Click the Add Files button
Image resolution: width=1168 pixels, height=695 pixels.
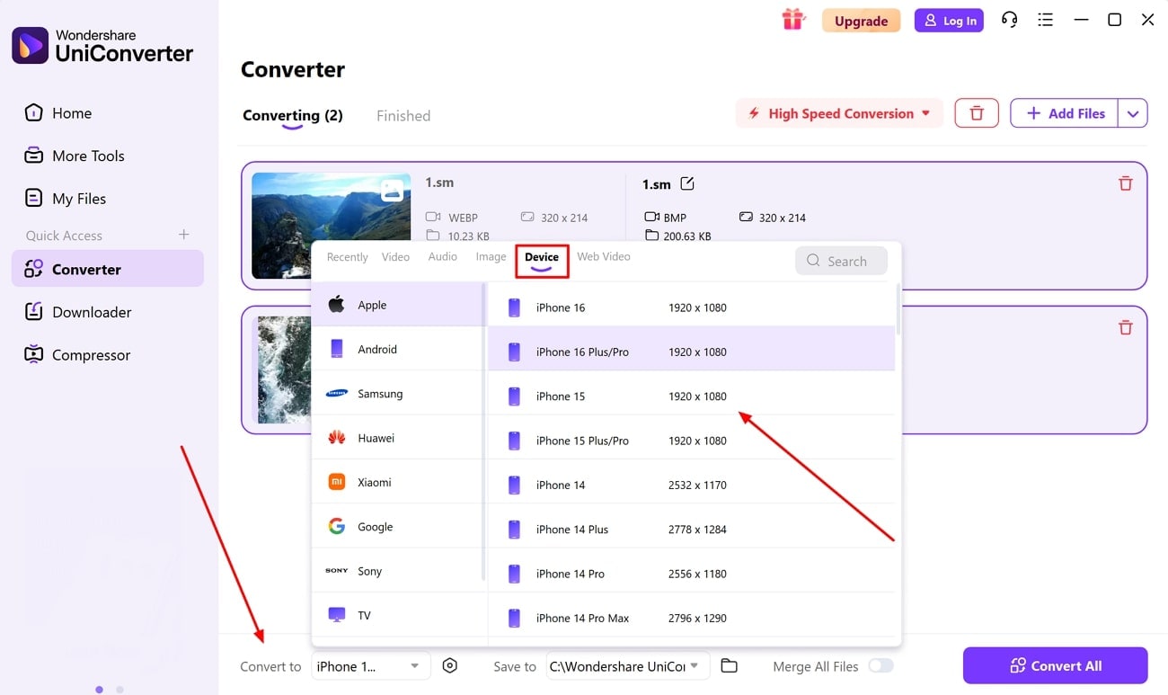[x=1065, y=113]
